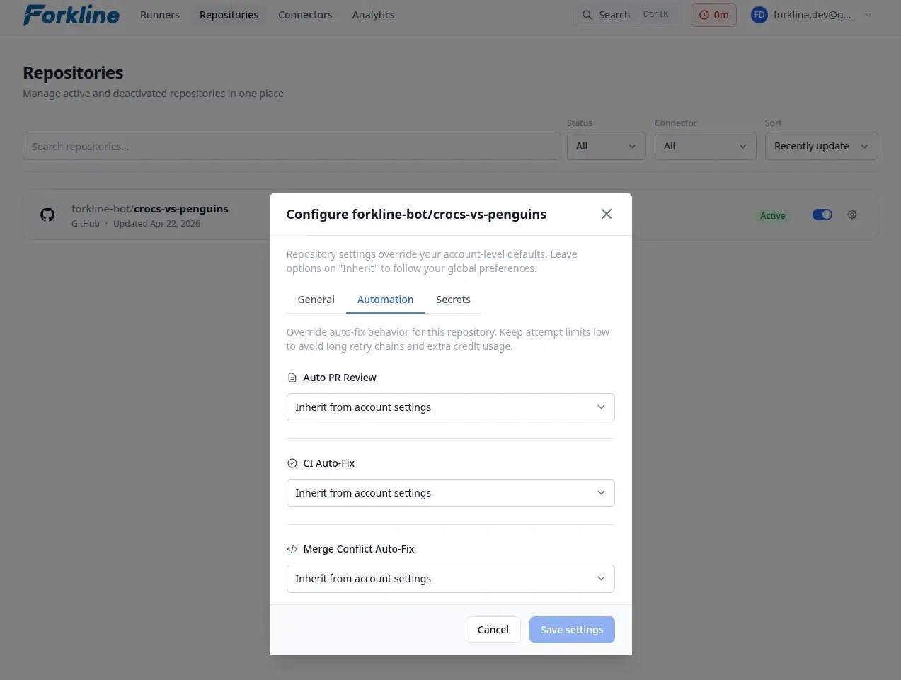Switch to the Secrets tab
Viewport: 901px width, 680px height.
pos(453,300)
